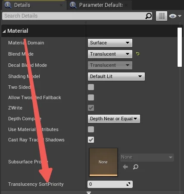Click the search magnifier icon in Search Details
This screenshot has height=194, width=184.
pyautogui.click(x=148, y=16)
